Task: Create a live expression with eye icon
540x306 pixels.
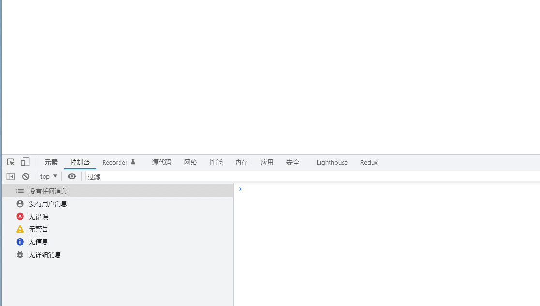Action: tap(72, 177)
